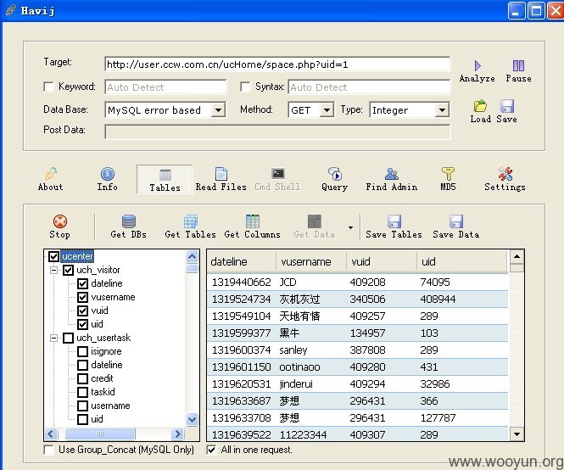This screenshot has height=470, width=564.
Task: Open the Get Data dropdown arrow
Action: (350, 227)
